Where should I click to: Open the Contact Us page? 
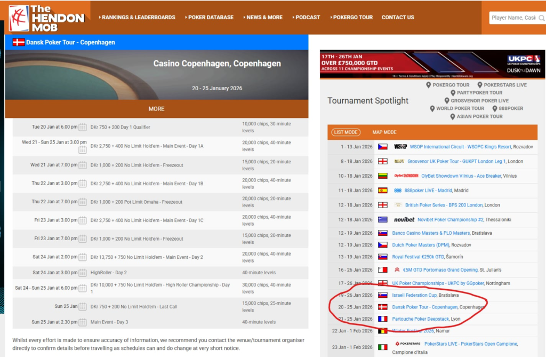tap(398, 17)
